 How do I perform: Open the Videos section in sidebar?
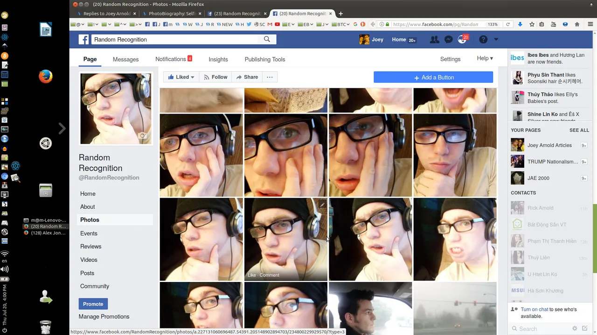89,260
